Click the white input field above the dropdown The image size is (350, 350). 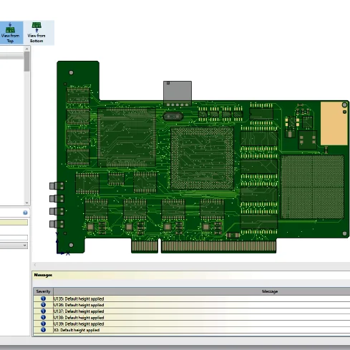(14, 238)
